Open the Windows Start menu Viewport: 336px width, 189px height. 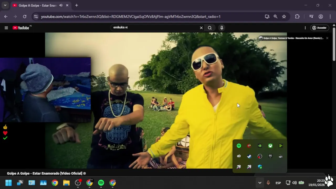8,183
